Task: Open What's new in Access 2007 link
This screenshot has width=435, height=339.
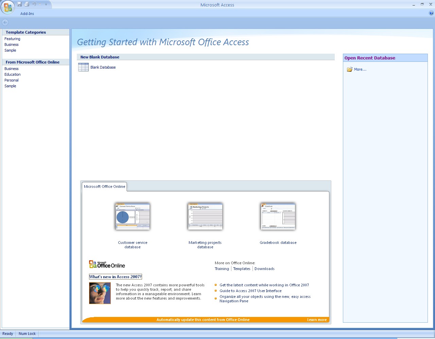Action: click(x=116, y=277)
